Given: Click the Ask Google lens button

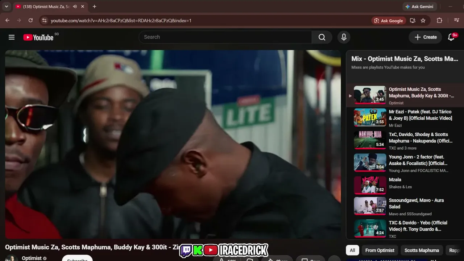Looking at the screenshot, I should click(x=388, y=21).
